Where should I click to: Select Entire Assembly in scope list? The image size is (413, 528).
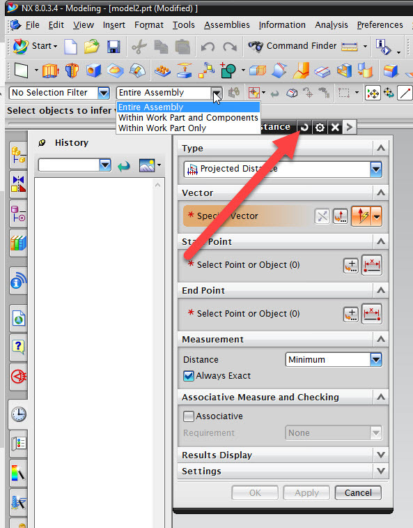click(x=188, y=107)
